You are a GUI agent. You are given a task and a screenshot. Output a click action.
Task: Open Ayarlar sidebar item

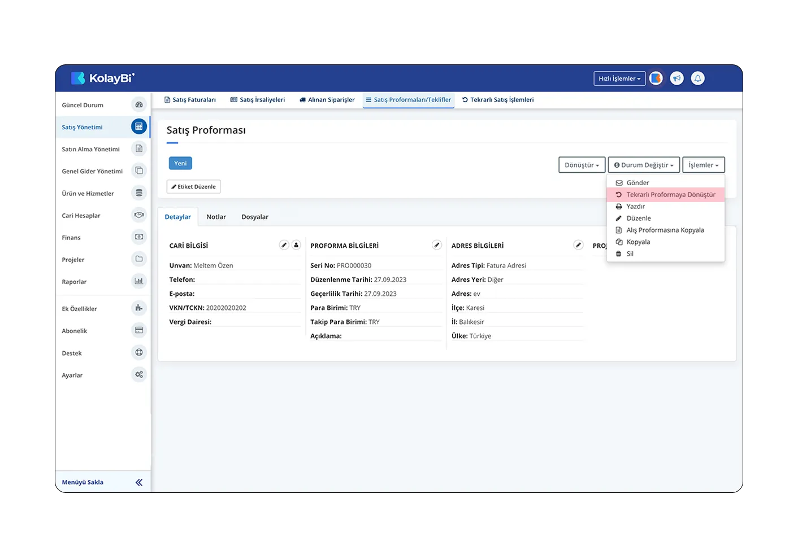click(103, 375)
